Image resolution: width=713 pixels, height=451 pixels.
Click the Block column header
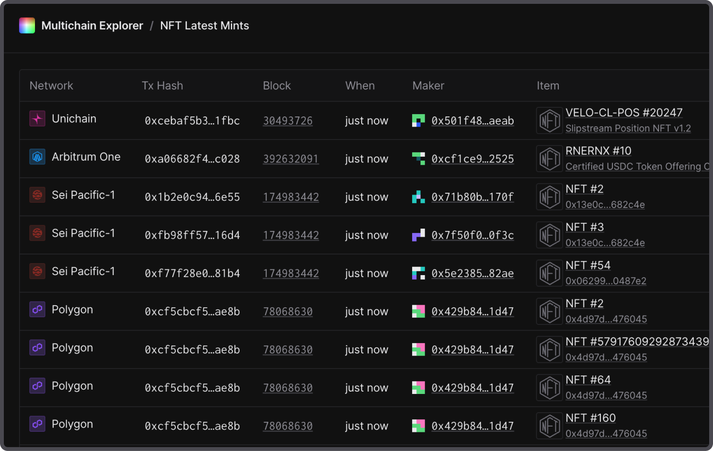pyautogui.click(x=276, y=86)
